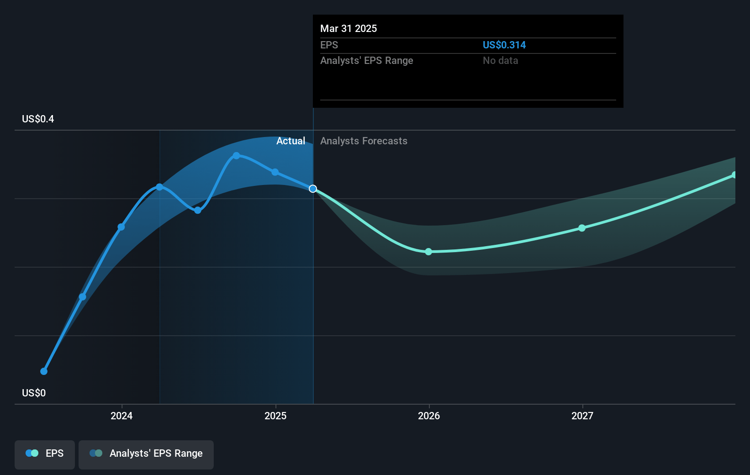Click the EPS point at Q1 2024 peak
Screen dimensions: 750x475
[x=159, y=187]
